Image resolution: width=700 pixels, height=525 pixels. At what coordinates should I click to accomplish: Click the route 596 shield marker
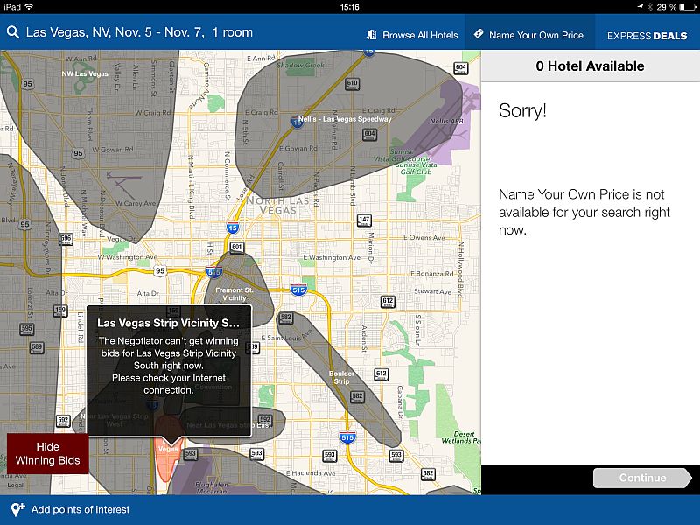(66, 239)
